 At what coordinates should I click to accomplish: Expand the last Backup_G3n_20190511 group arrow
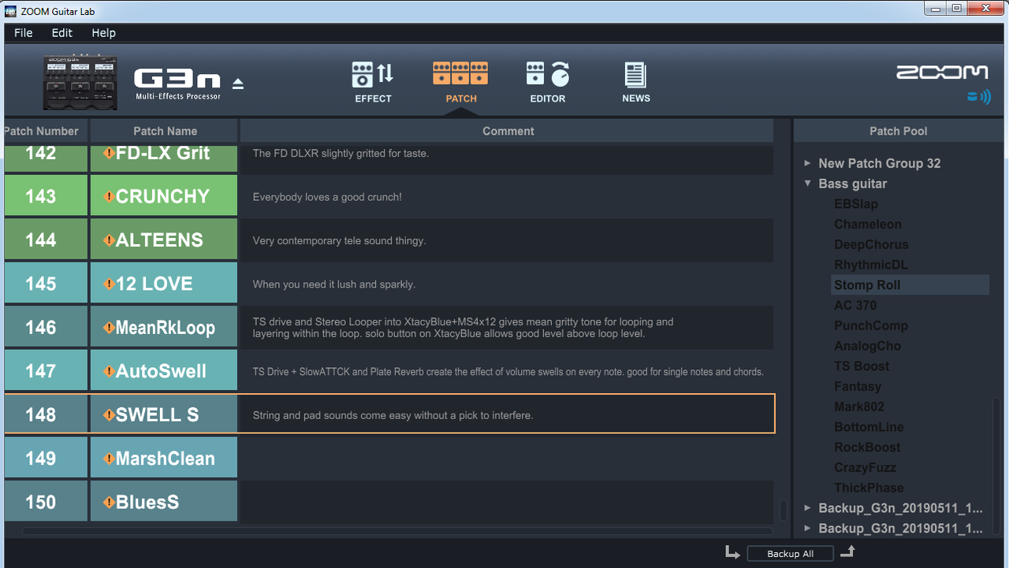pos(807,529)
